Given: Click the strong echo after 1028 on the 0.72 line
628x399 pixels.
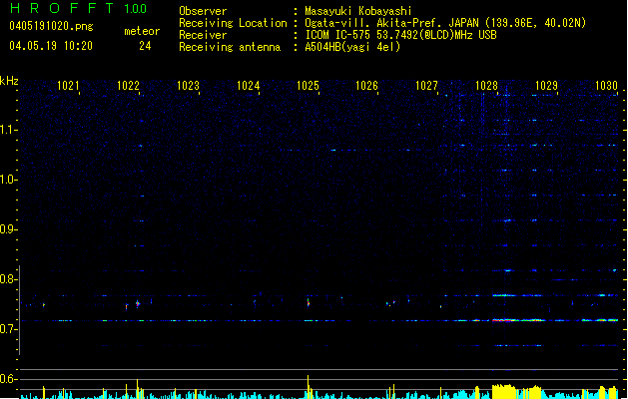Looking at the screenshot, I should 518,320.
